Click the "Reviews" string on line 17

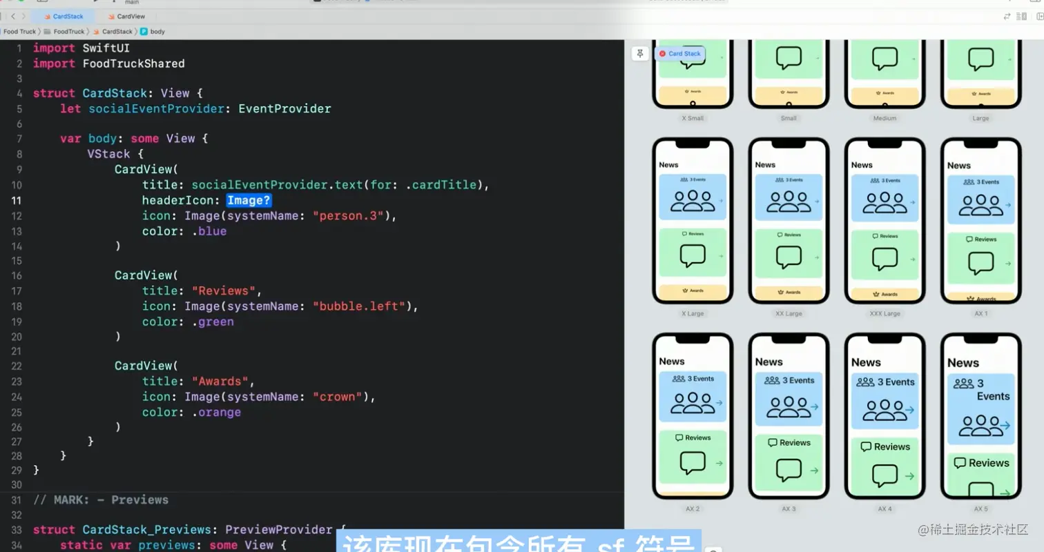point(223,290)
